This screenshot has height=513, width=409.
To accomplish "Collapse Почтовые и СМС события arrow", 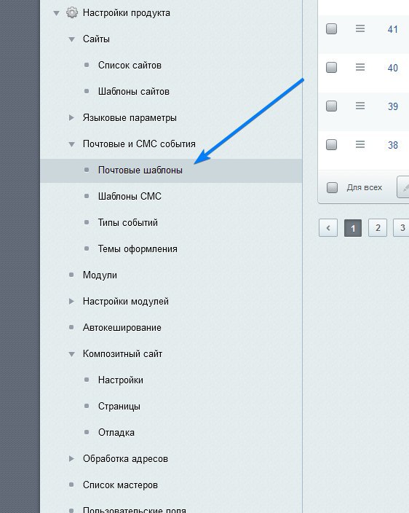I will [x=71, y=144].
